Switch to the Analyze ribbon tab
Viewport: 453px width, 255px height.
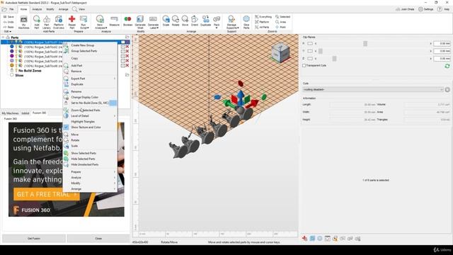click(x=37, y=9)
